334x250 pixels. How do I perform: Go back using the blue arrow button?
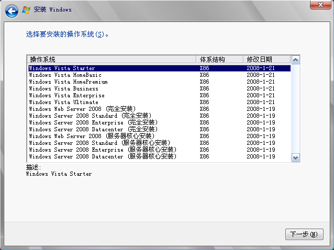pyautogui.click(x=12, y=11)
